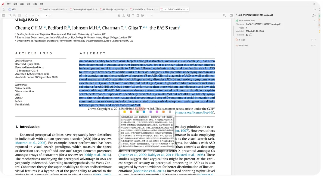Close the Rapid effects tab
Image resolution: width=325 pixels, height=179 pixels.
157,9
